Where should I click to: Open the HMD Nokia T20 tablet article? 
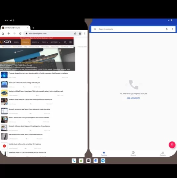click(26, 134)
